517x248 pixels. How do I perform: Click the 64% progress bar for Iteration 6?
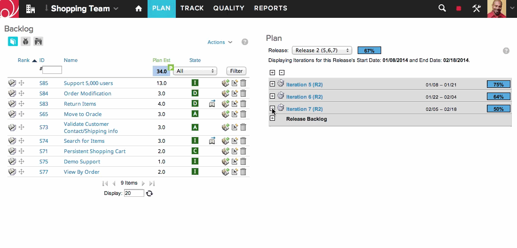(499, 96)
